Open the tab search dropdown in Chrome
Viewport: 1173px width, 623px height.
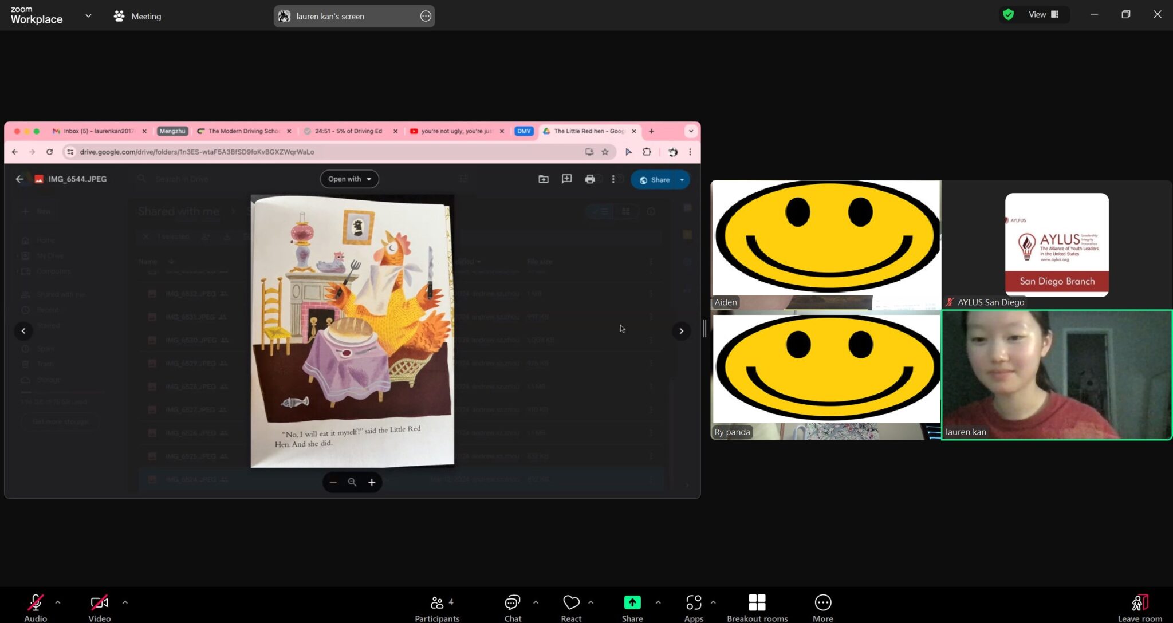point(691,131)
